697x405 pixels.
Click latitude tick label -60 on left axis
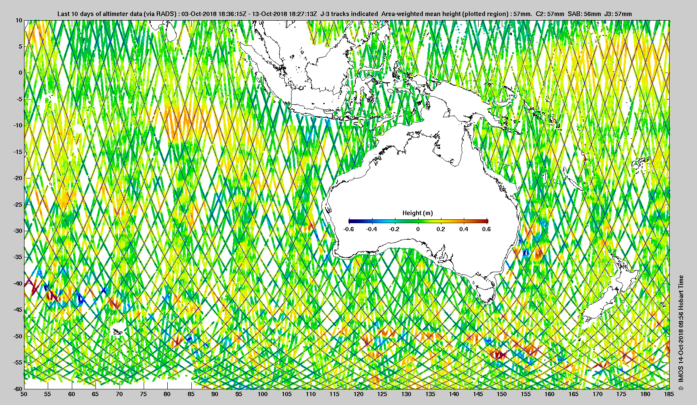point(17,389)
